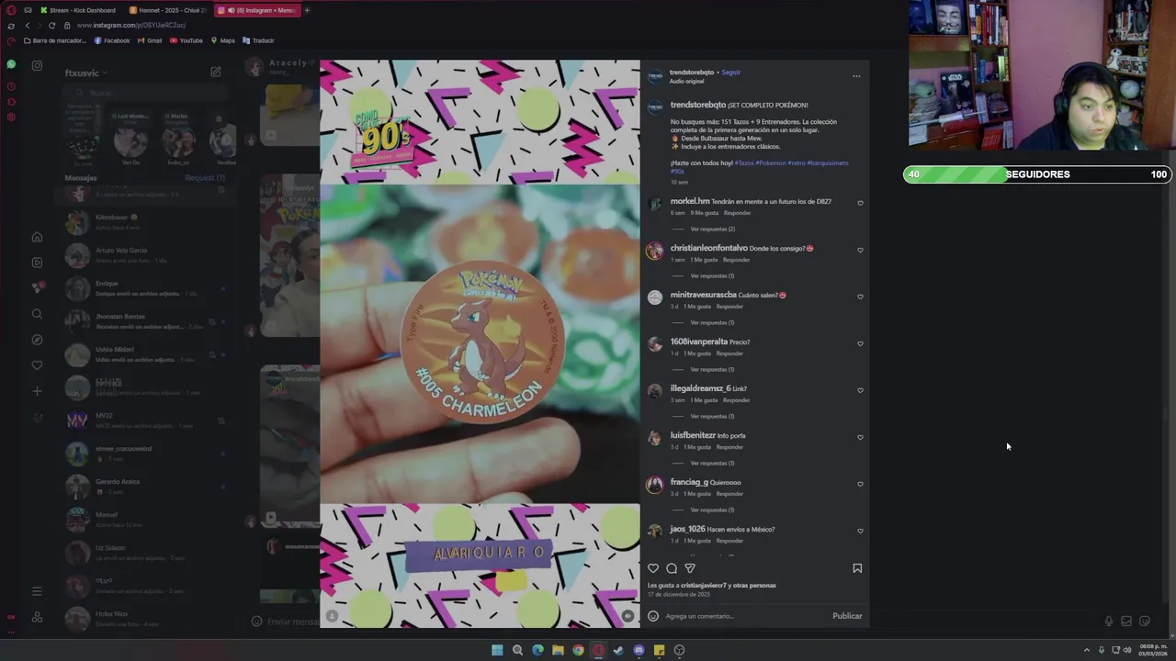This screenshot has height=661, width=1176.
Task: Go to Instagram Home icon
Action: tap(37, 237)
